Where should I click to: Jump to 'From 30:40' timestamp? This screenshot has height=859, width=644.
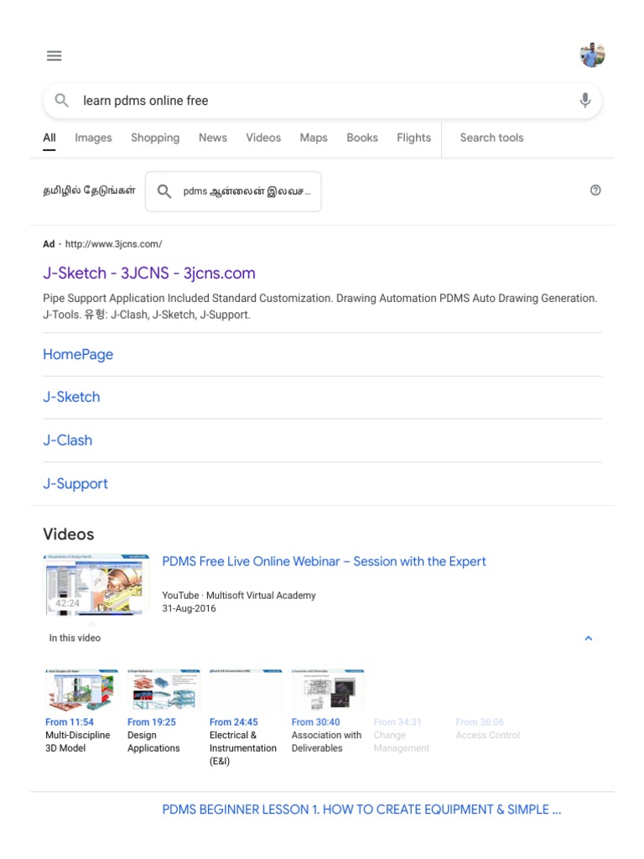coord(315,722)
